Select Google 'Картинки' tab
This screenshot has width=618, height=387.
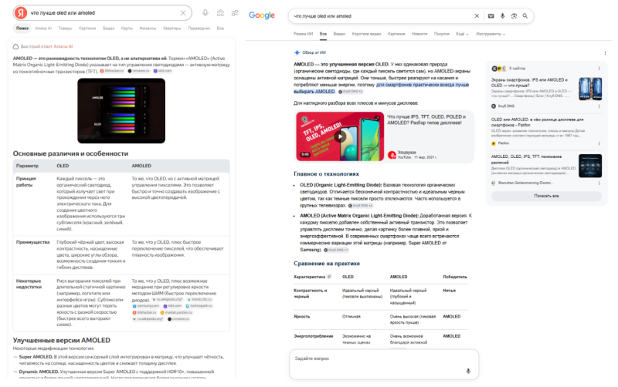click(x=396, y=34)
